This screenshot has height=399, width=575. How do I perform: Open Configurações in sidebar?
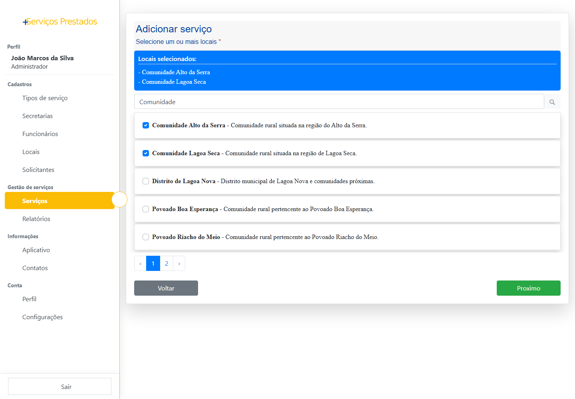coord(42,317)
